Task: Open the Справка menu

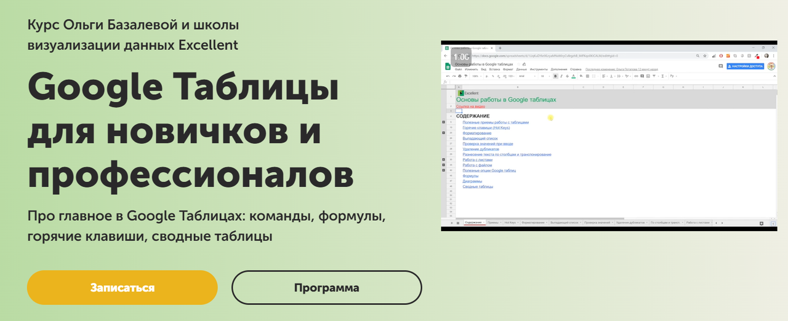Action: tap(576, 69)
